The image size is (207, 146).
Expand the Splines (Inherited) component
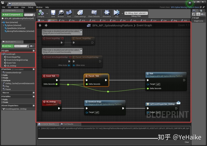(3, 25)
